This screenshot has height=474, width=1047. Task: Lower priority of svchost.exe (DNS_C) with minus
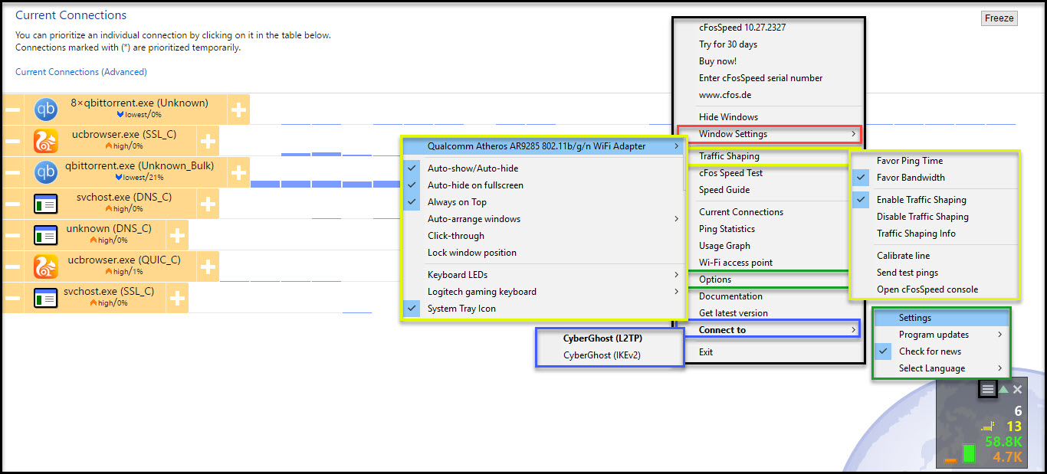pos(13,204)
